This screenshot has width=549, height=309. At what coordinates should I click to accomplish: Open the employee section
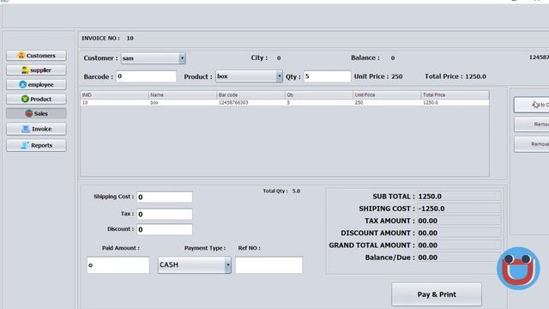click(36, 84)
